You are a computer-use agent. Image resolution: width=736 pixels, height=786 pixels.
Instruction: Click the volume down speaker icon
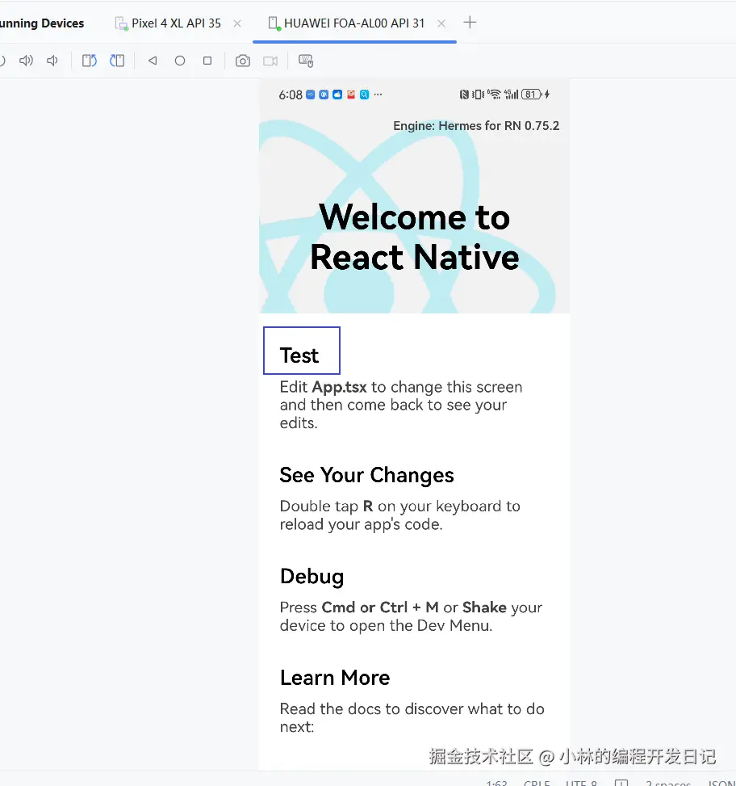52,61
